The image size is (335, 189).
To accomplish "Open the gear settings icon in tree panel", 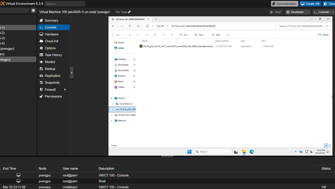I will coord(33,11).
